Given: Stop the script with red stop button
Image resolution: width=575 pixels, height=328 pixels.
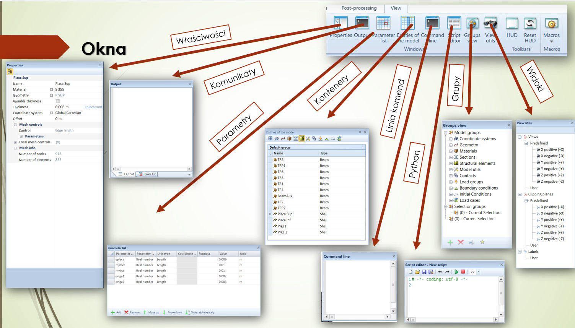Looking at the screenshot, I should pos(463,272).
